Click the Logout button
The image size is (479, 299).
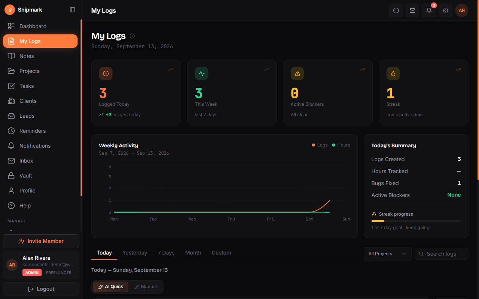tap(41, 289)
